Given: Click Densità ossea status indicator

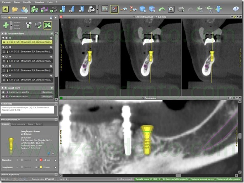Looking at the screenshot, I should [x=148, y=179].
